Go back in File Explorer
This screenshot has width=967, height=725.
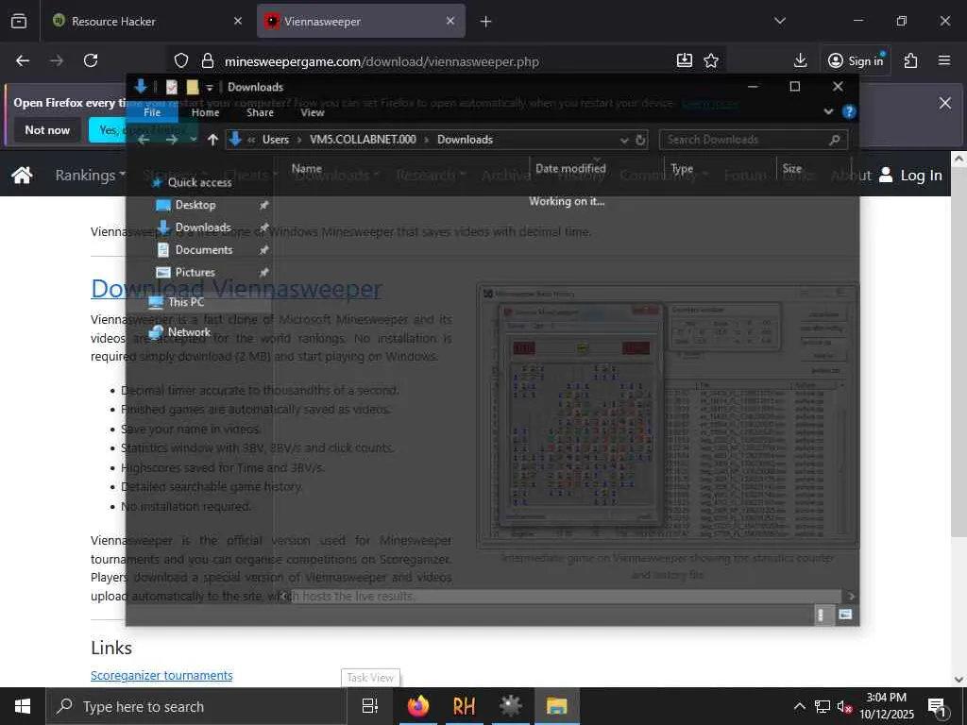144,140
